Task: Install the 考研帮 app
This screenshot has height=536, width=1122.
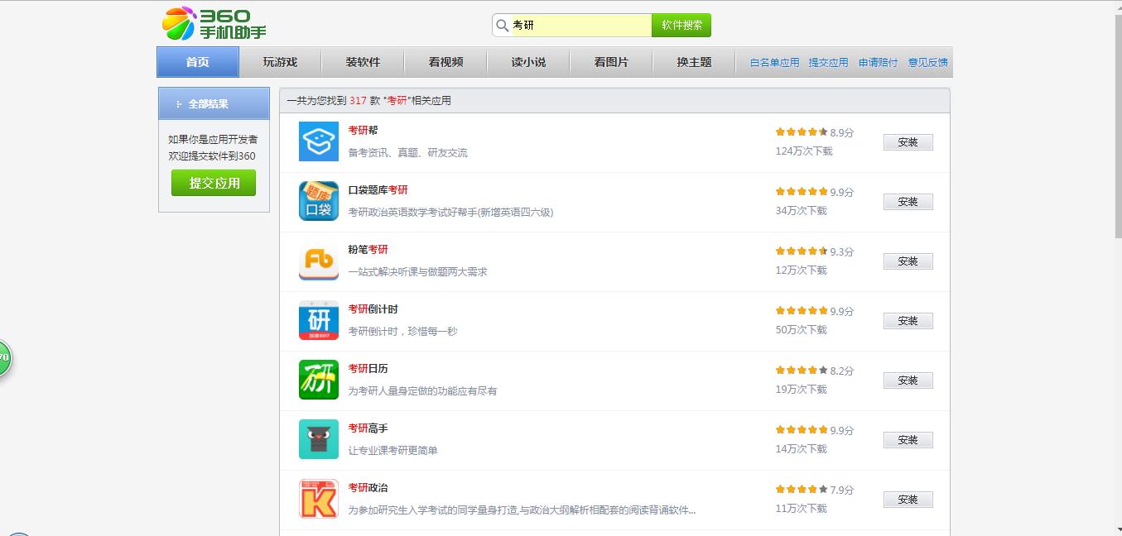Action: click(908, 142)
